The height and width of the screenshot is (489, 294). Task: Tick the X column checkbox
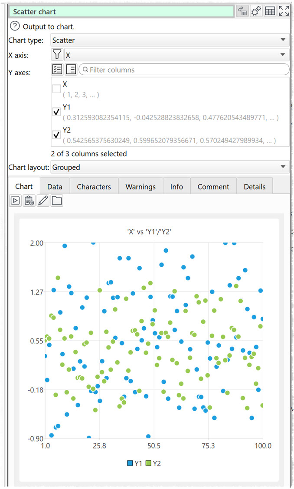[x=56, y=89]
